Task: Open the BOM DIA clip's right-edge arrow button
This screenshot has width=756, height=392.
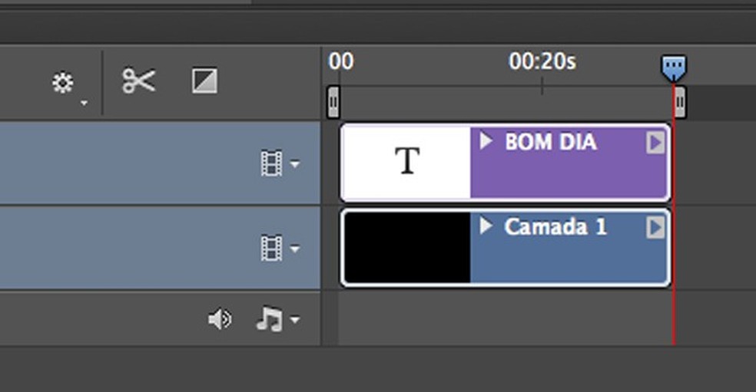Action: (x=655, y=143)
